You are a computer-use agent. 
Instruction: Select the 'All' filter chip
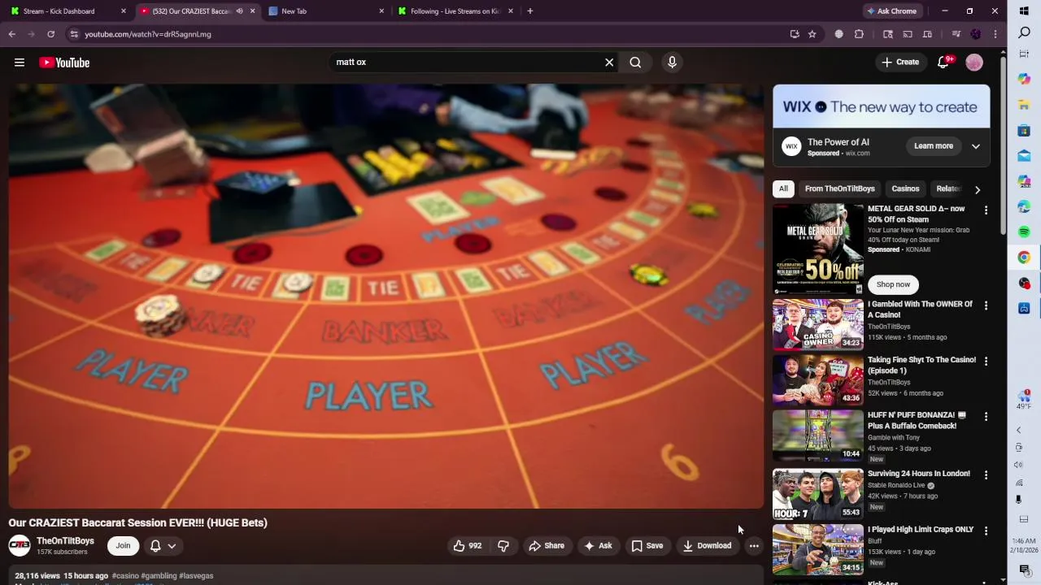coord(783,188)
